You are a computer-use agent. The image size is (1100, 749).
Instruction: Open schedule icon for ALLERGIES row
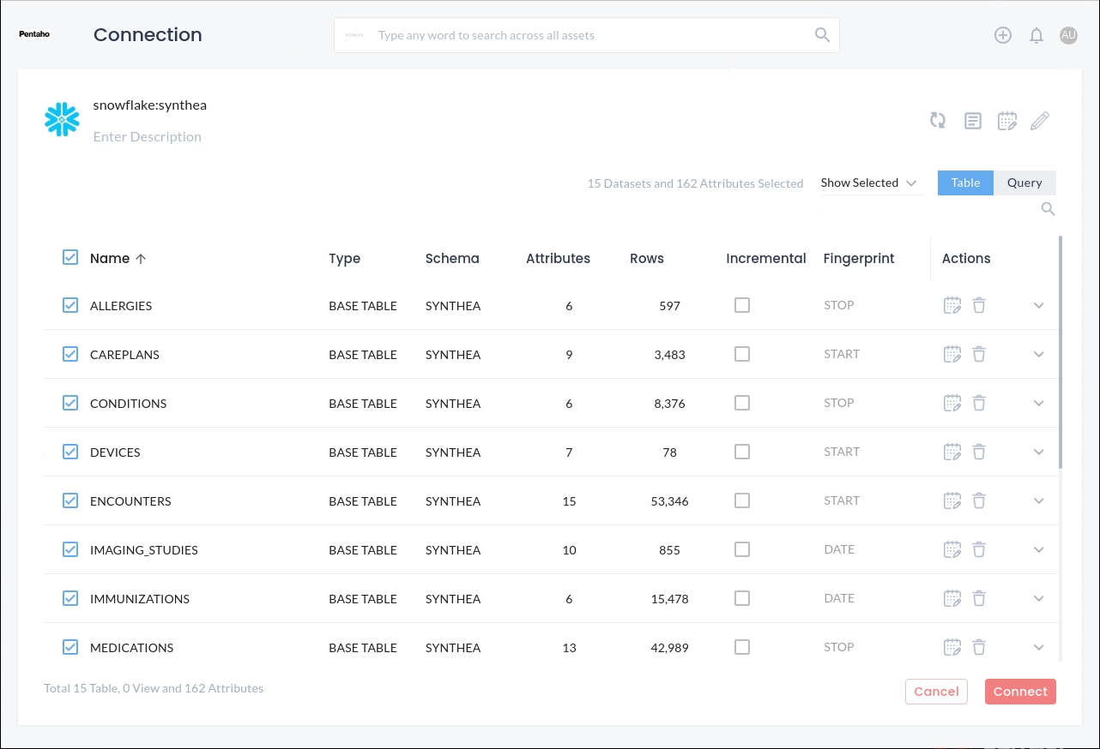tap(952, 305)
